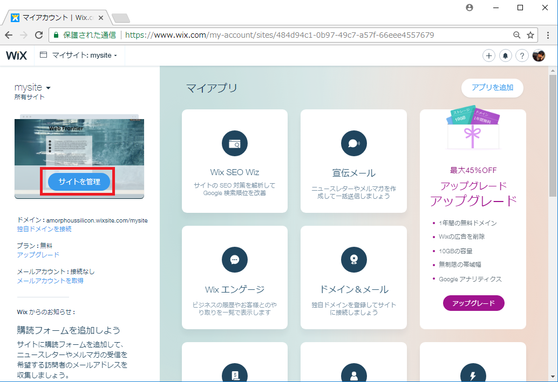Click the site window icon beside マイサイト
Screen dimensions: 558x382
pyautogui.click(x=43, y=55)
